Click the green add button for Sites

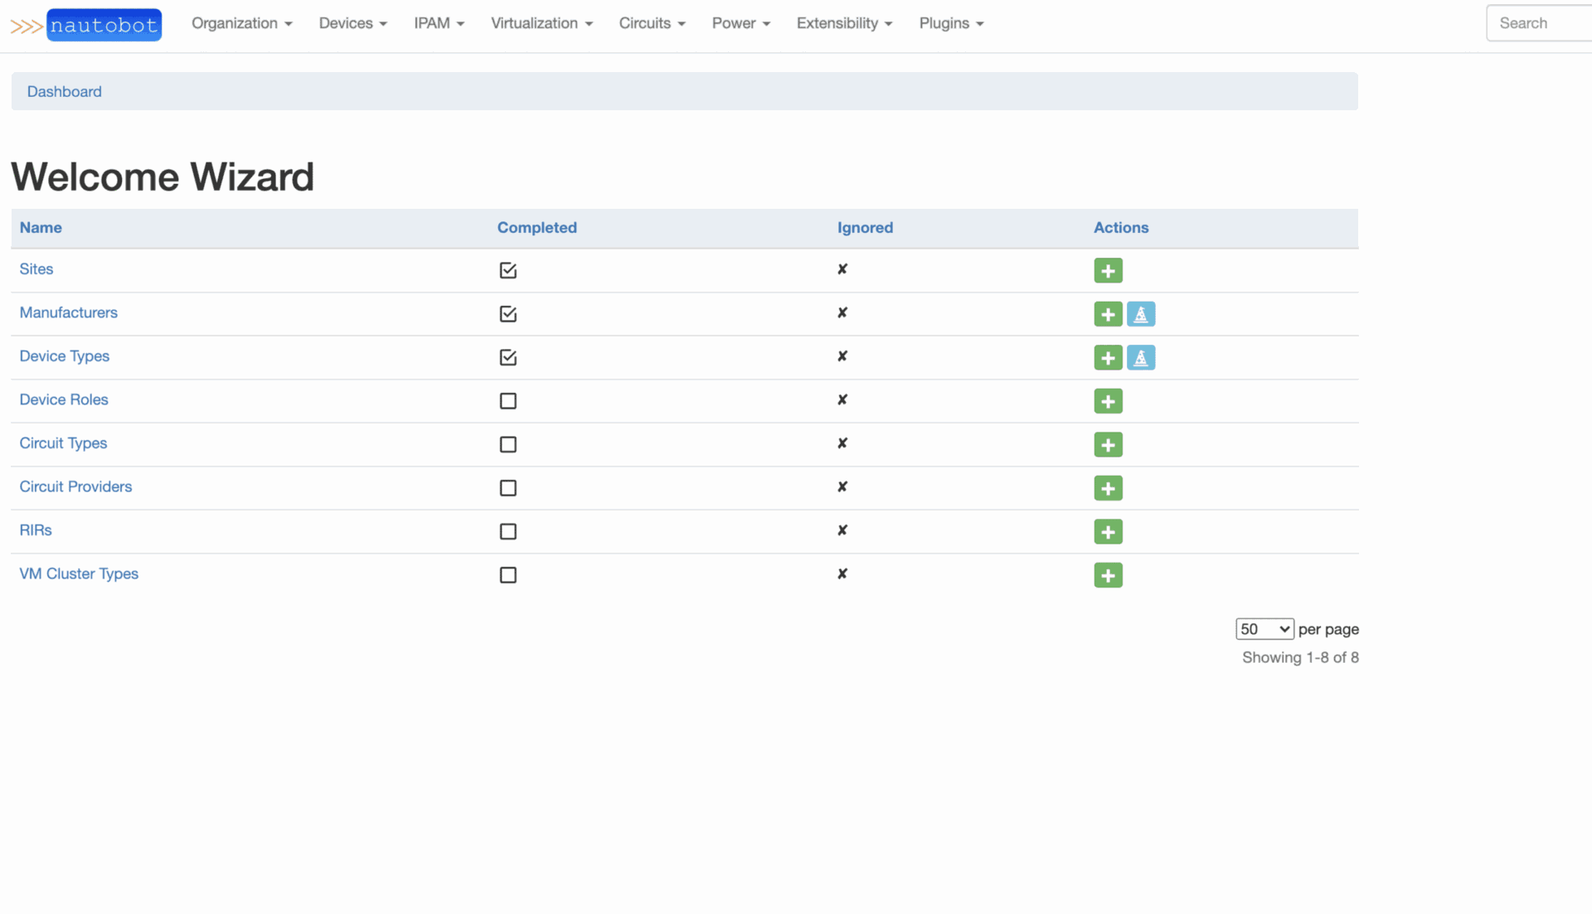1108,271
